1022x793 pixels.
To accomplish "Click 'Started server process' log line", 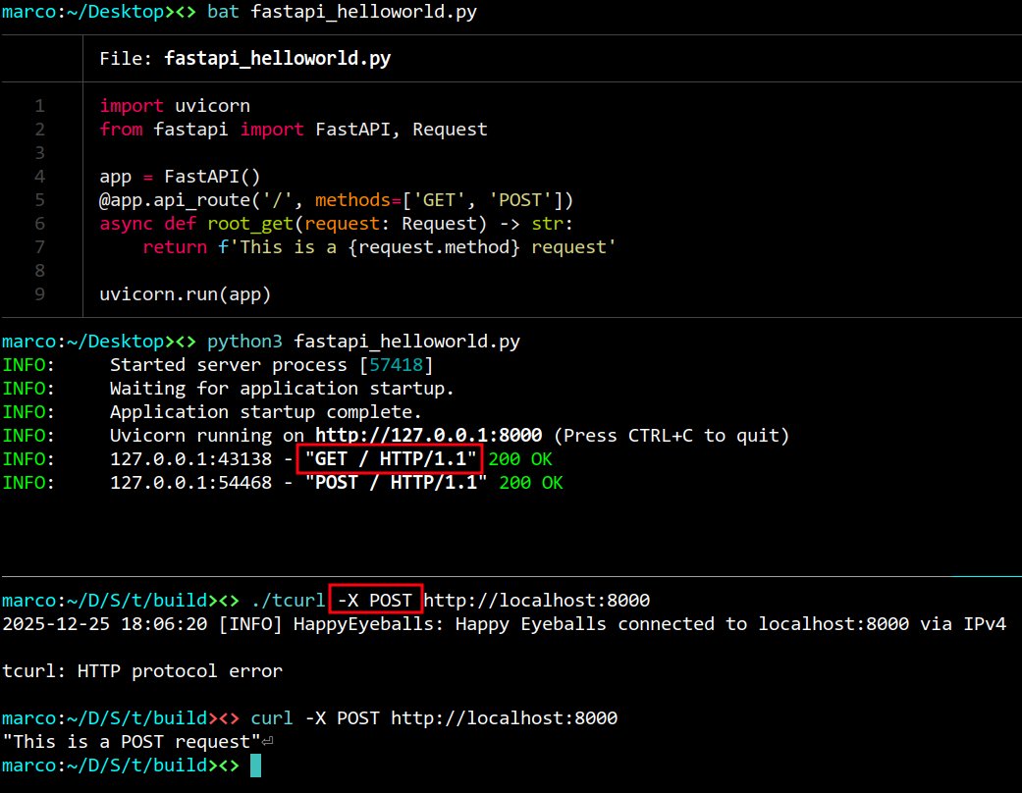I will (x=271, y=365).
